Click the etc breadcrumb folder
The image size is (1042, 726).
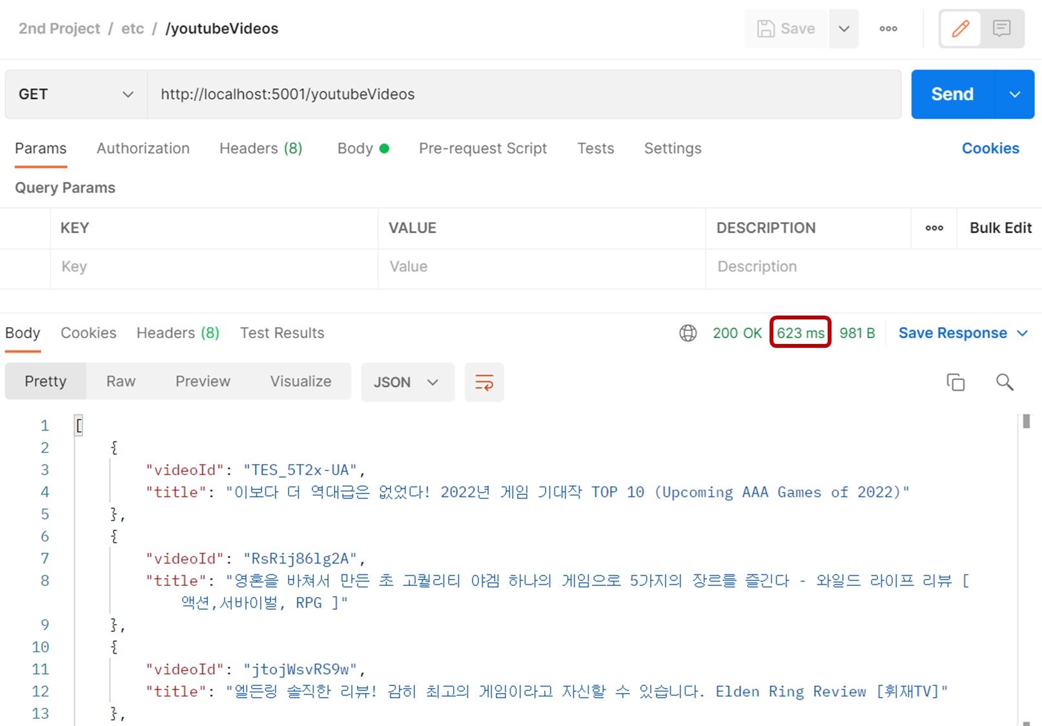pos(132,28)
